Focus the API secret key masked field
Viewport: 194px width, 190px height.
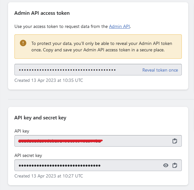98,165
